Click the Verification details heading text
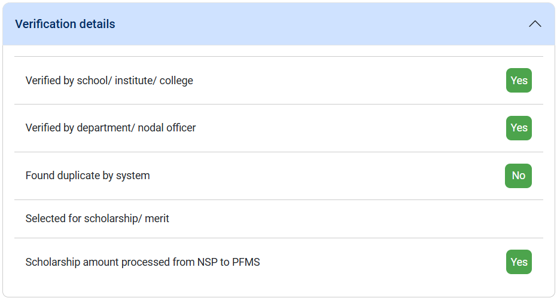Image resolution: width=557 pixels, height=301 pixels. pos(65,24)
